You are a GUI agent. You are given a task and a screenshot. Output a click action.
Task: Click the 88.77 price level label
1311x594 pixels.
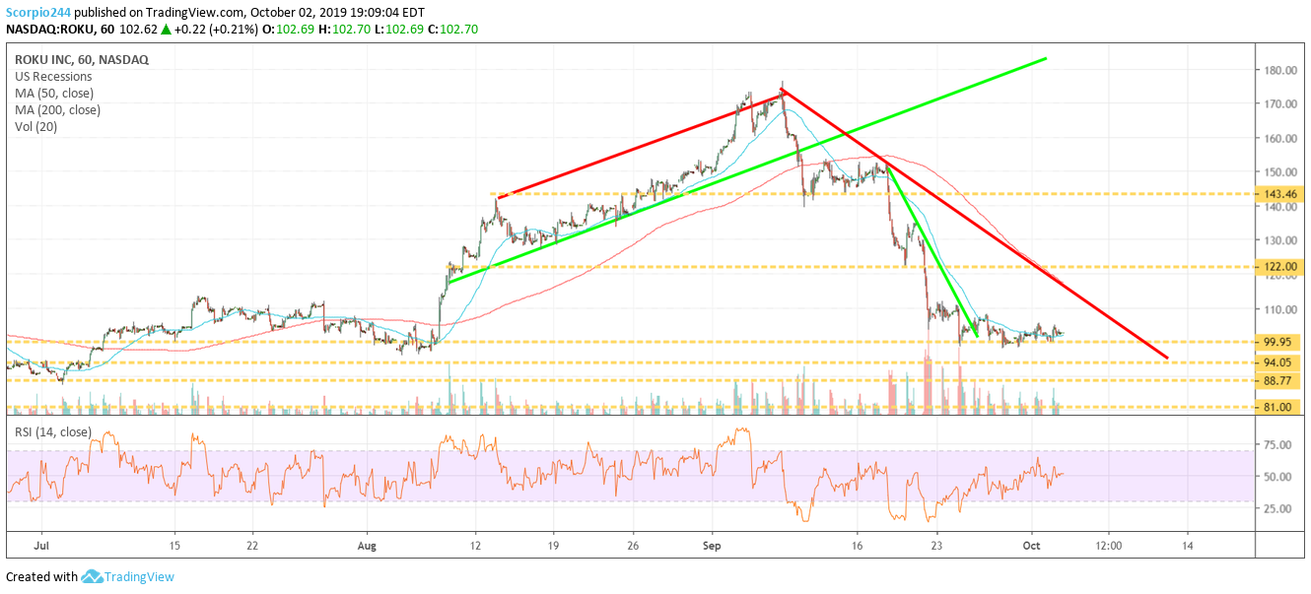click(x=1277, y=381)
